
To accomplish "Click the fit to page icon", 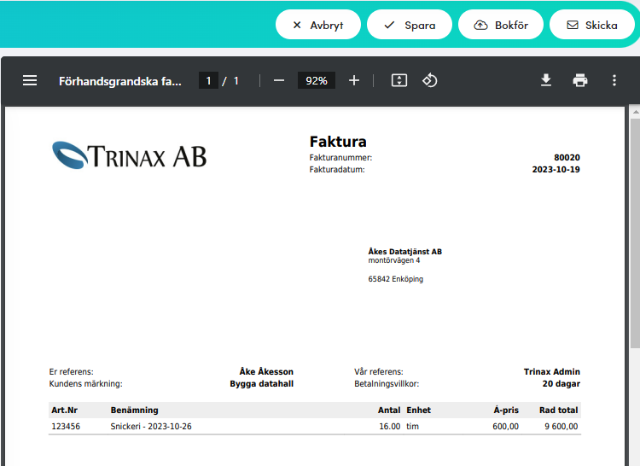I will (x=399, y=80).
